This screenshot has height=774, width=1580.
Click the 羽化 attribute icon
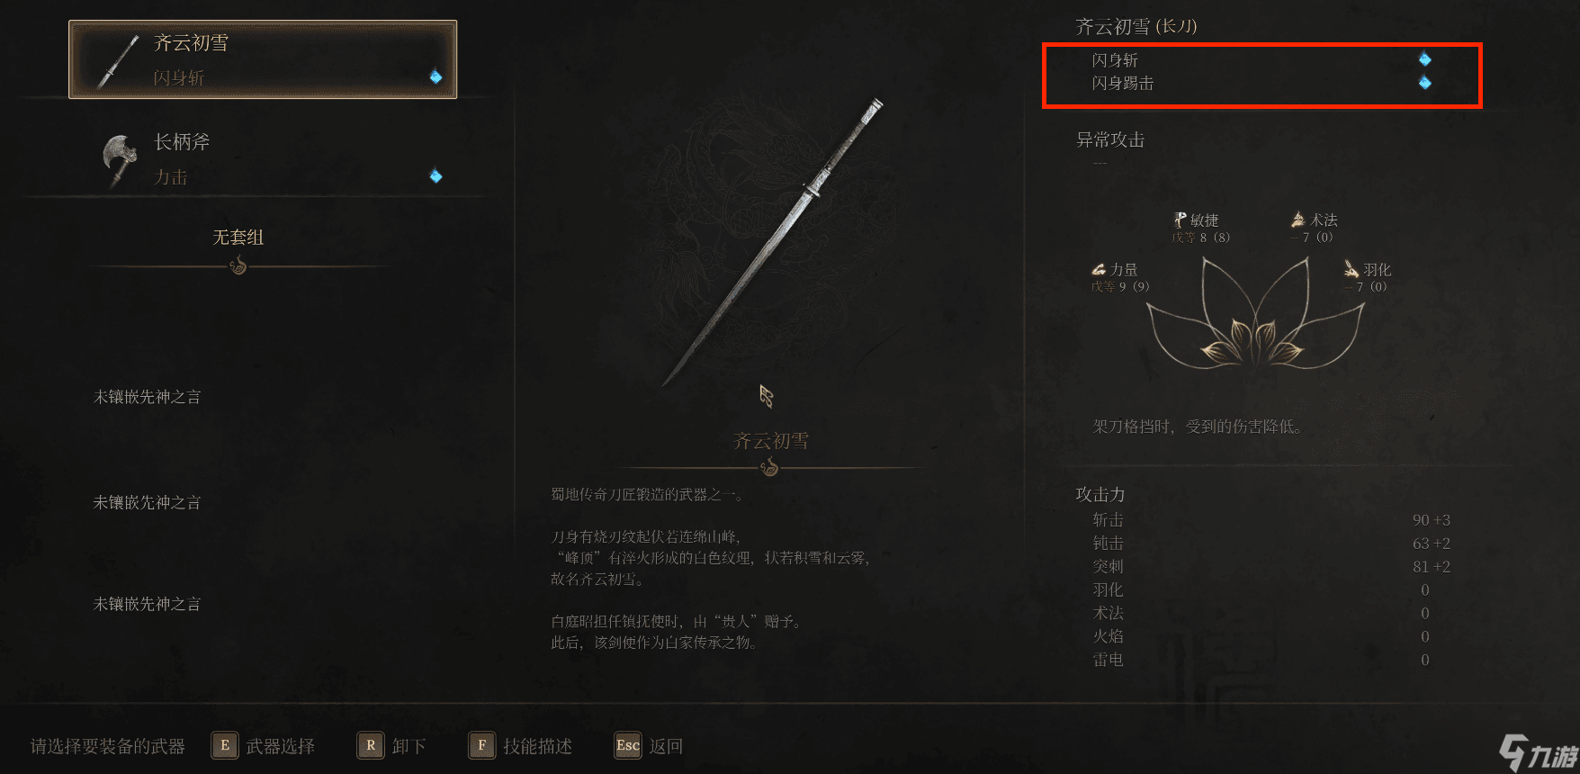pos(1351,269)
